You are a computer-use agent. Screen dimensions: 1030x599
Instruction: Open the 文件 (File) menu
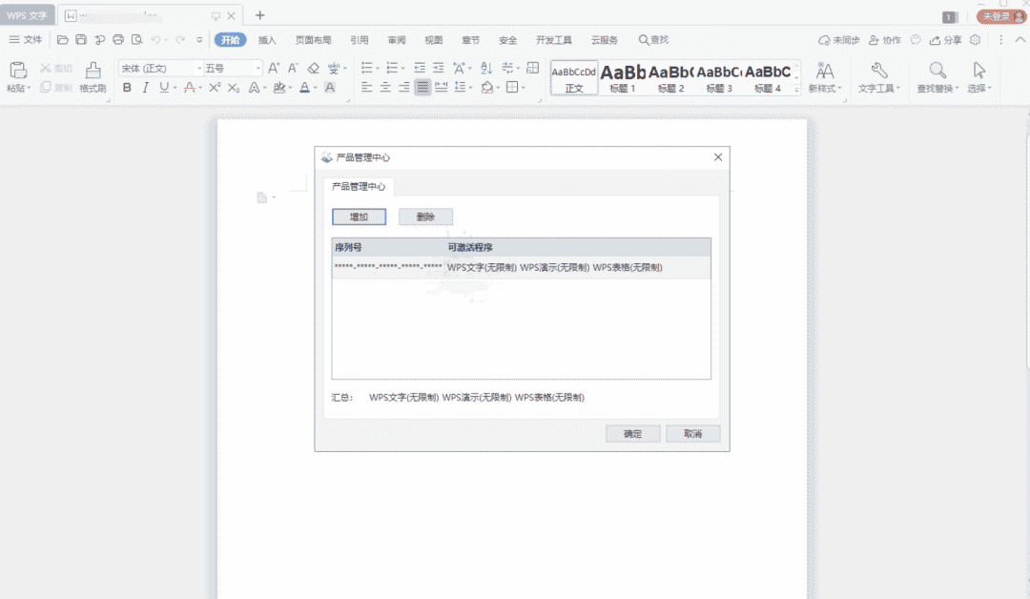26,40
